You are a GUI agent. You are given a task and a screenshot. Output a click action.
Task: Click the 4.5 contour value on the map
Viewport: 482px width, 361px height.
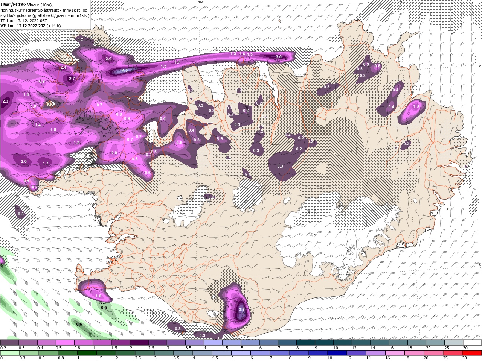(125, 70)
